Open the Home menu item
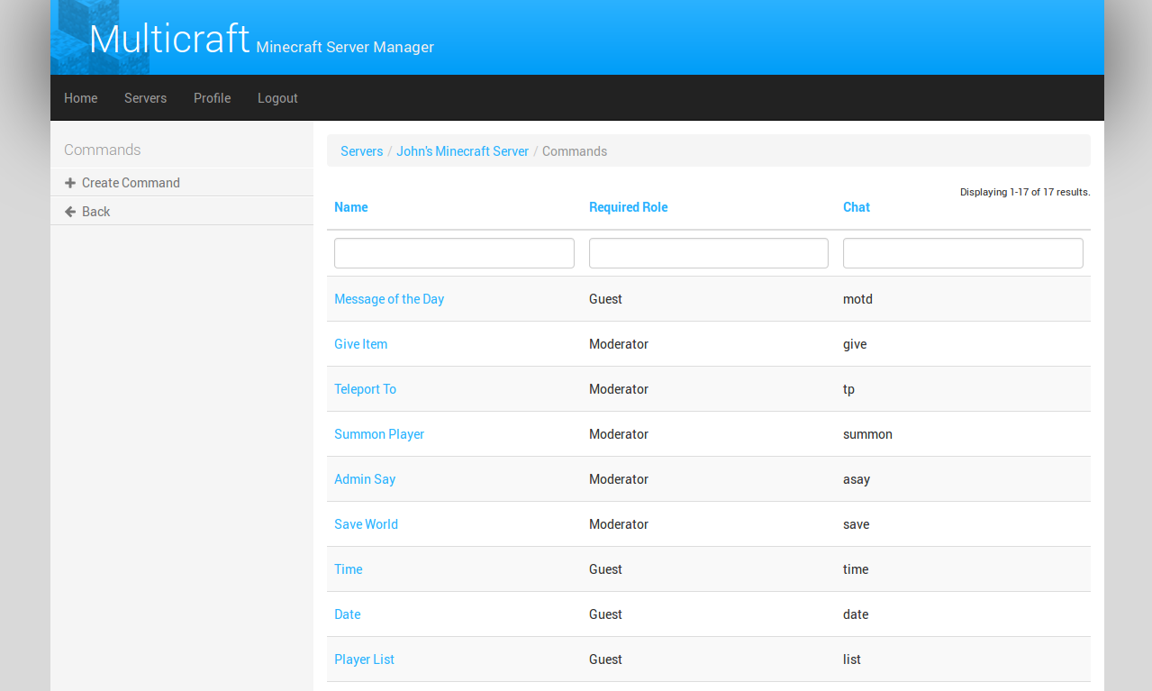This screenshot has height=691, width=1152. click(x=81, y=98)
